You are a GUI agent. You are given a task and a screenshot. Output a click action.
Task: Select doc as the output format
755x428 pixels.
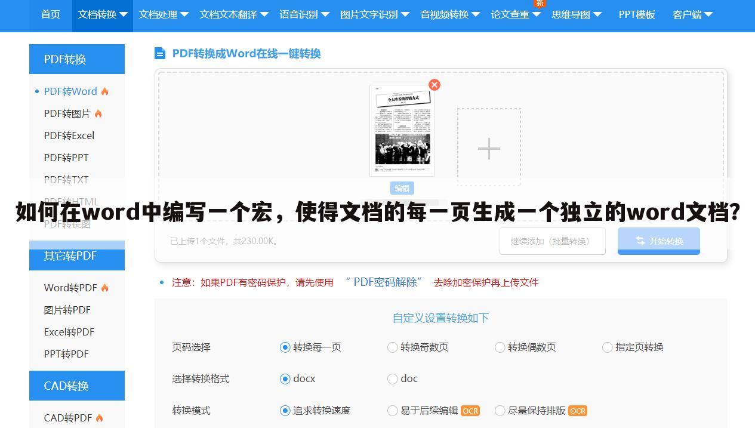click(393, 378)
